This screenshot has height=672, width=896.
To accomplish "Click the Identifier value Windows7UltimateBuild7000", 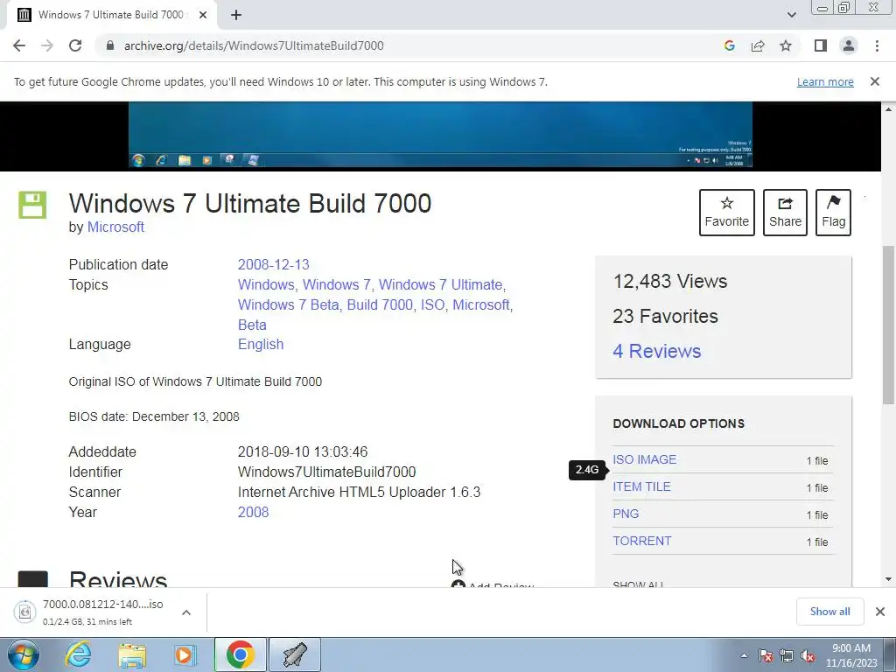I will pyautogui.click(x=327, y=472).
